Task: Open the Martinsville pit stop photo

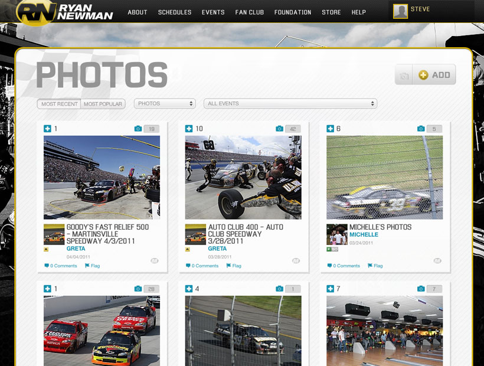Action: pyautogui.click(x=102, y=178)
